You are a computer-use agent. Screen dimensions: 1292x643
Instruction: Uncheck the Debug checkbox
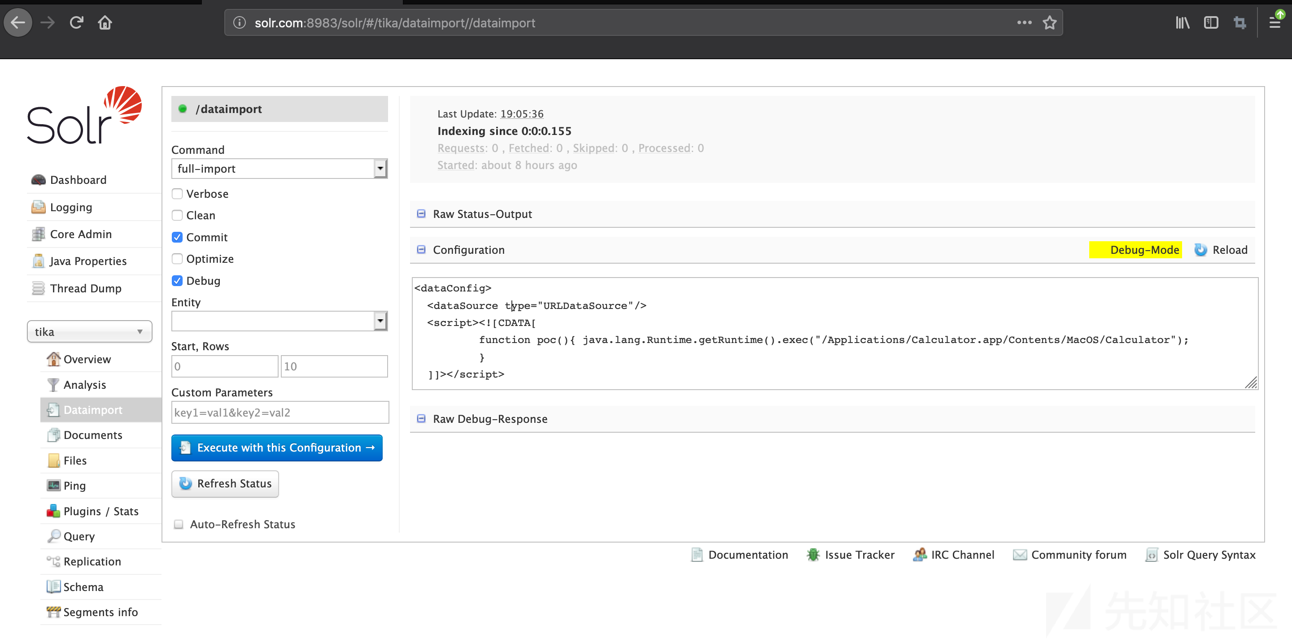177,281
